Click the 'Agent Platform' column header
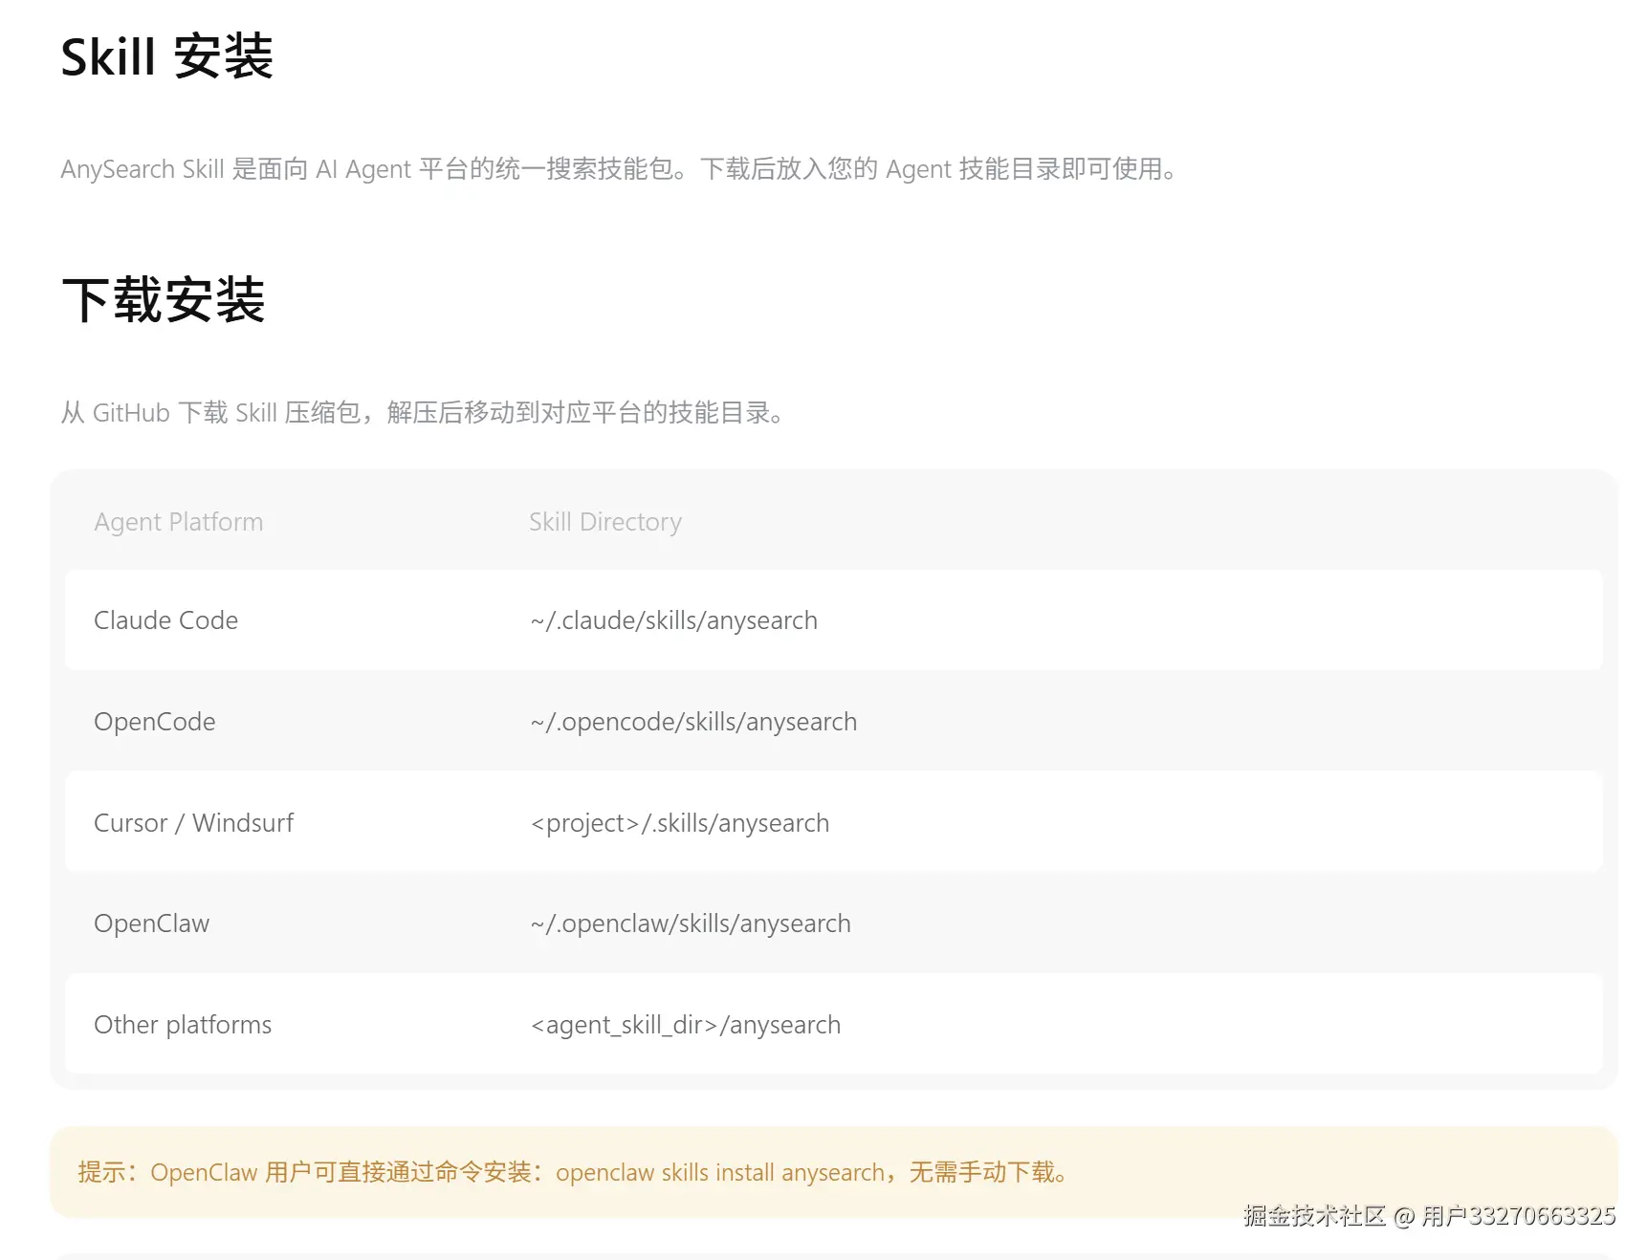 pyautogui.click(x=179, y=522)
